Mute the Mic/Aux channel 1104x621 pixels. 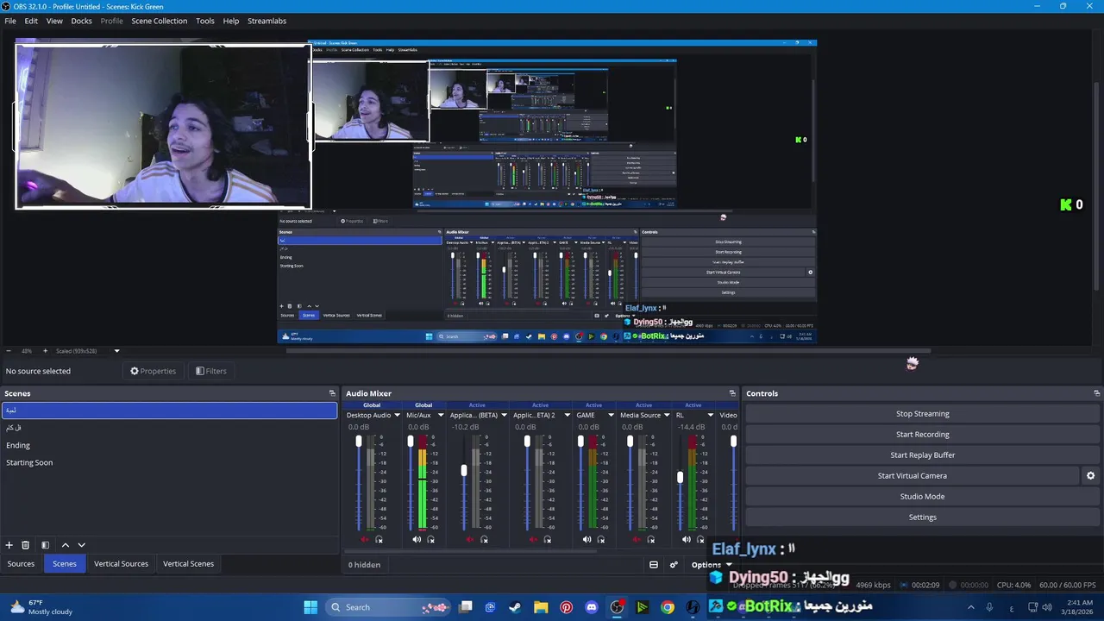[417, 540]
